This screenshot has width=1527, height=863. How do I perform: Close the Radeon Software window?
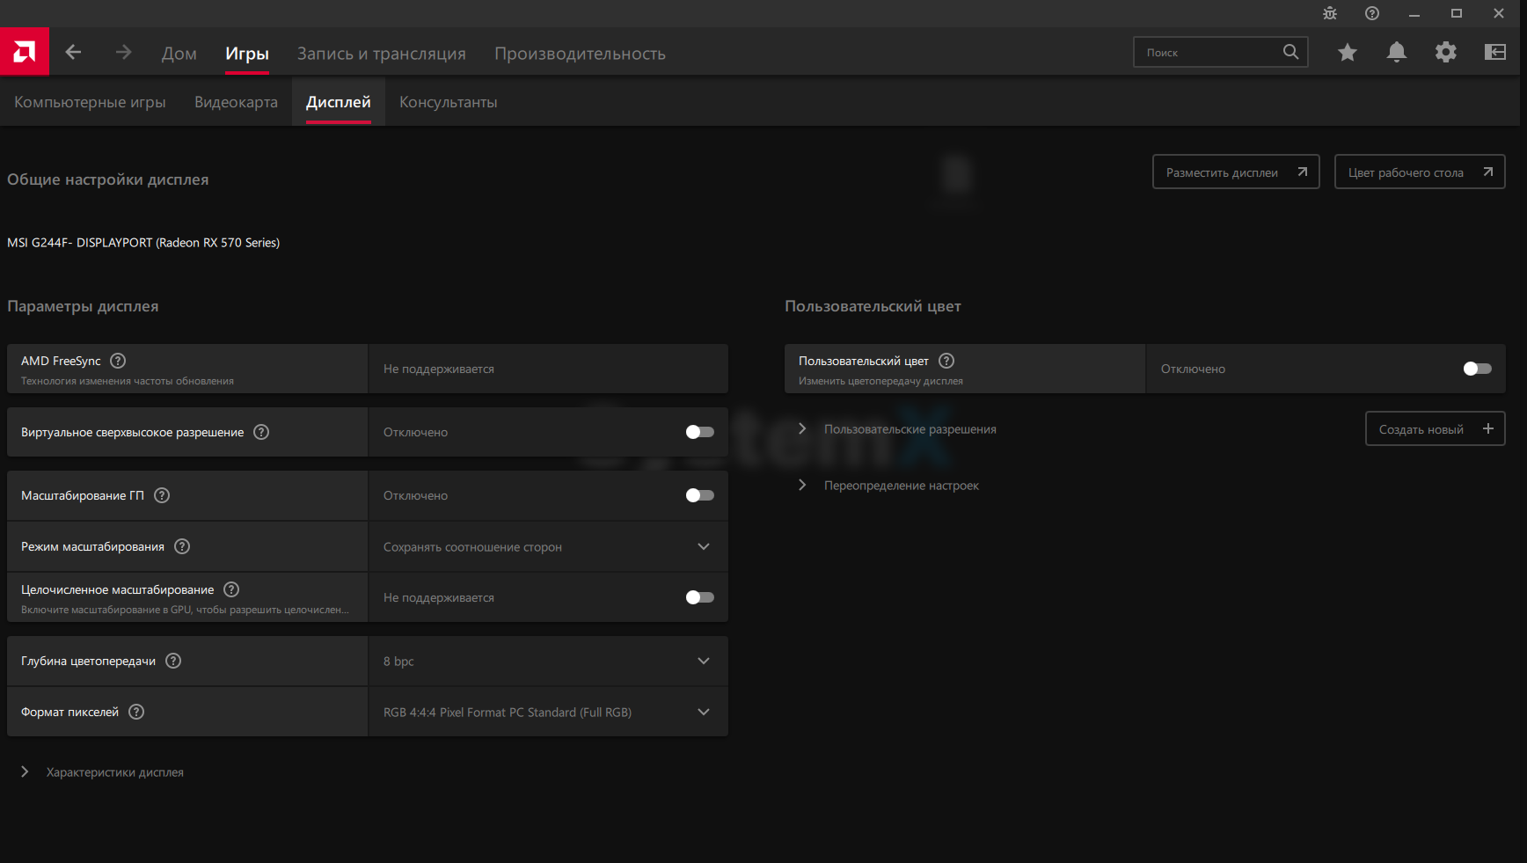click(1499, 13)
